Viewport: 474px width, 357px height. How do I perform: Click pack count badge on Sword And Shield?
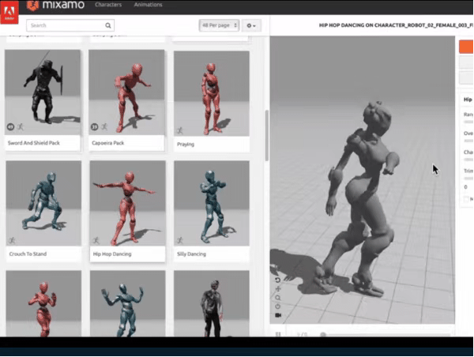click(x=10, y=127)
